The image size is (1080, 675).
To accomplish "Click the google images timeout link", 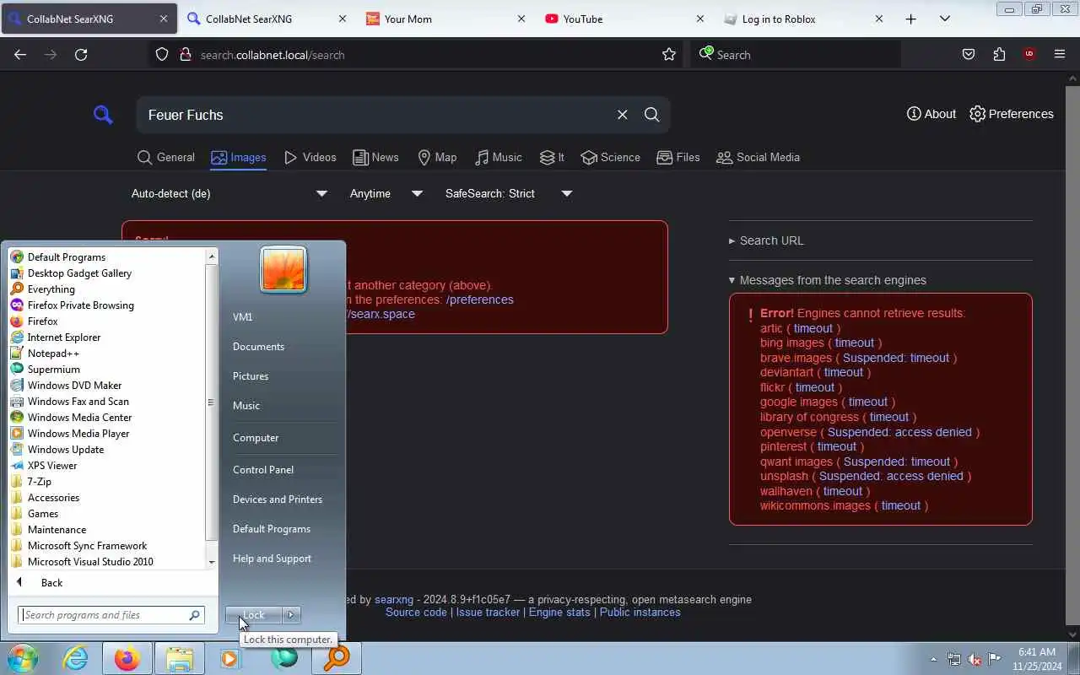I will (x=868, y=402).
